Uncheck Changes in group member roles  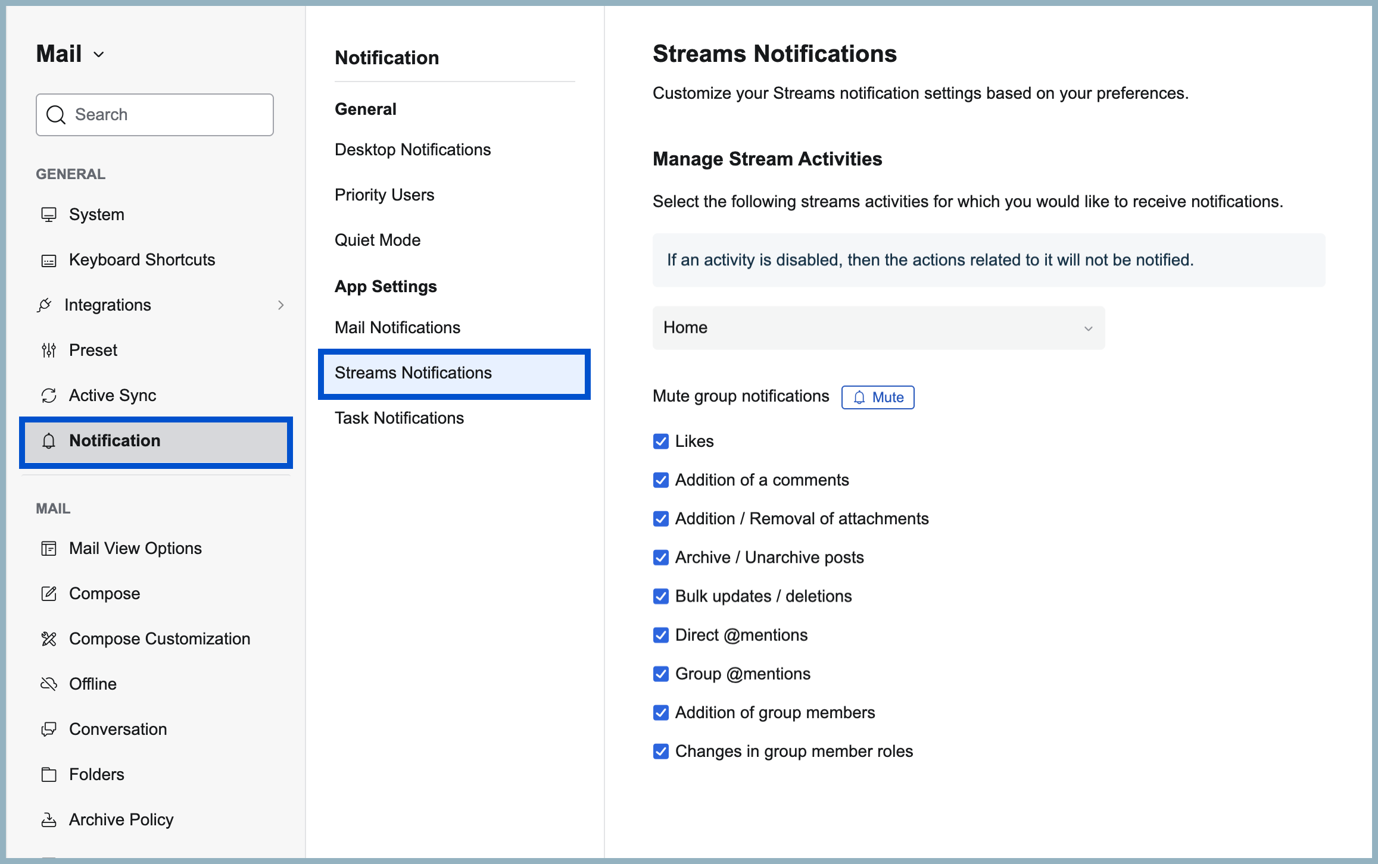click(x=661, y=751)
